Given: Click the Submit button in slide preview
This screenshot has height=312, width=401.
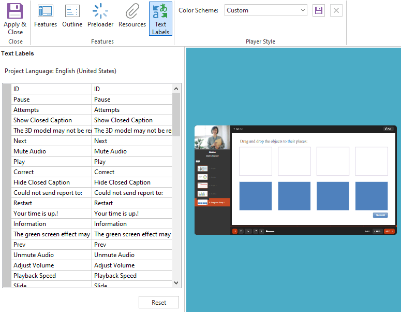Looking at the screenshot, I should [380, 215].
